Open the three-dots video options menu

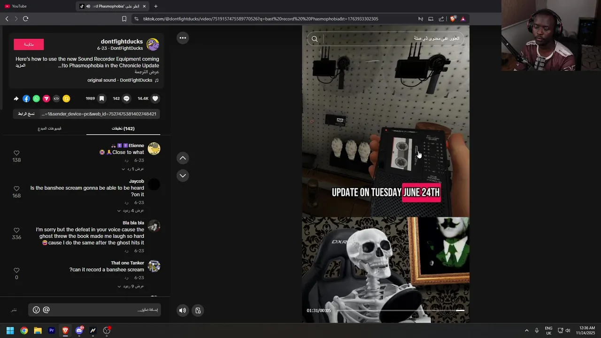pos(183,38)
